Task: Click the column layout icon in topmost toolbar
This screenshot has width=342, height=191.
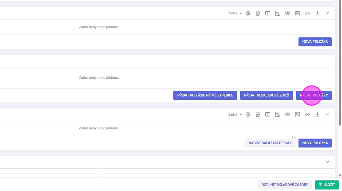Action: point(268,13)
